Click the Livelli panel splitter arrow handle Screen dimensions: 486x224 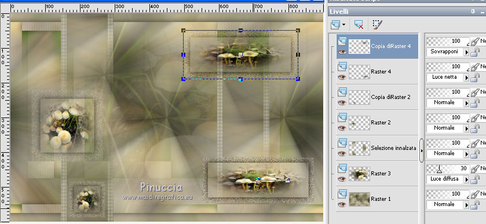pos(422,150)
